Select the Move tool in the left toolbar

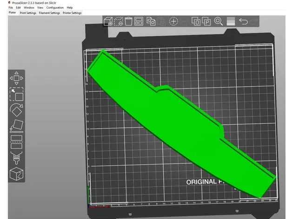pyautogui.click(x=16, y=78)
